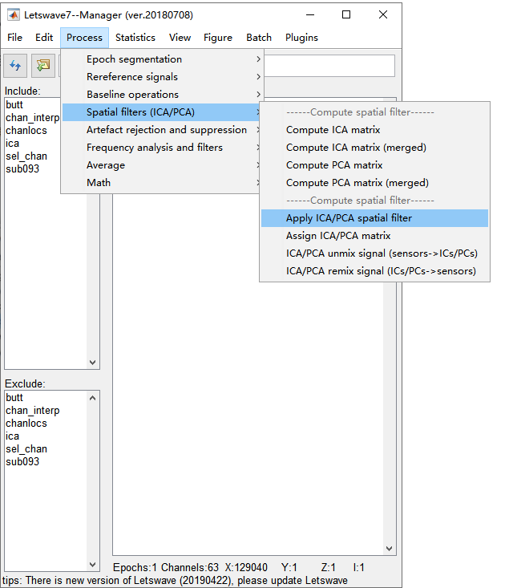
Task: Select 'chanlocs' in the Exclude list
Action: click(x=26, y=424)
